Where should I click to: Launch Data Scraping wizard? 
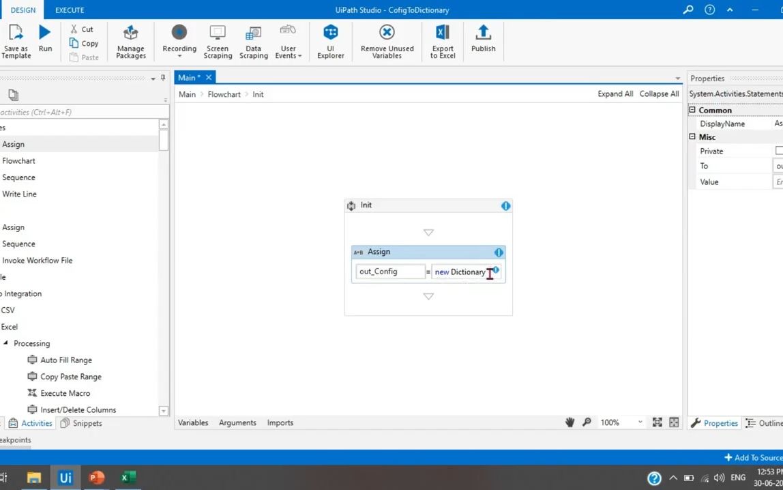click(253, 42)
